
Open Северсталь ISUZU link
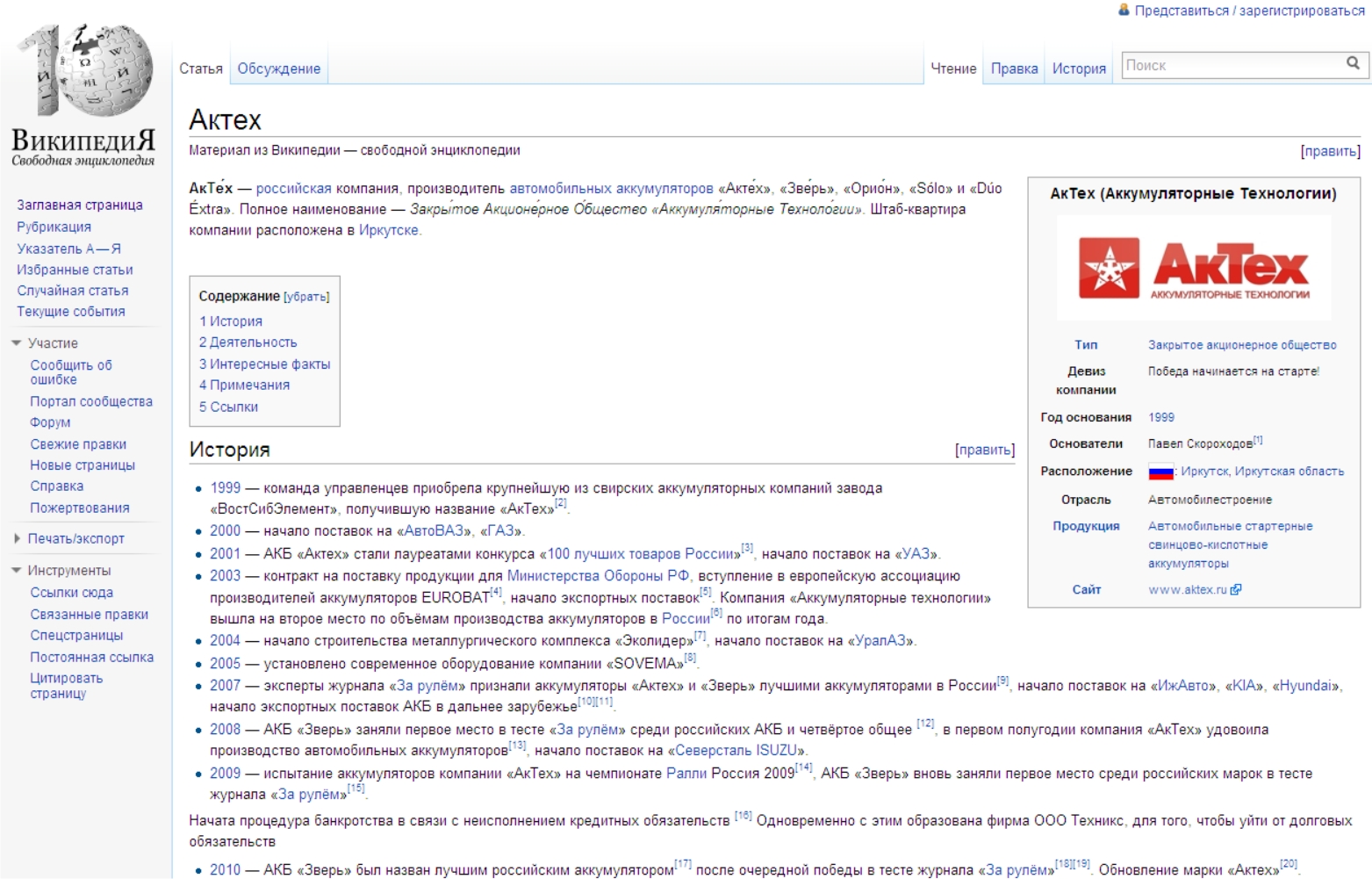pos(736,751)
